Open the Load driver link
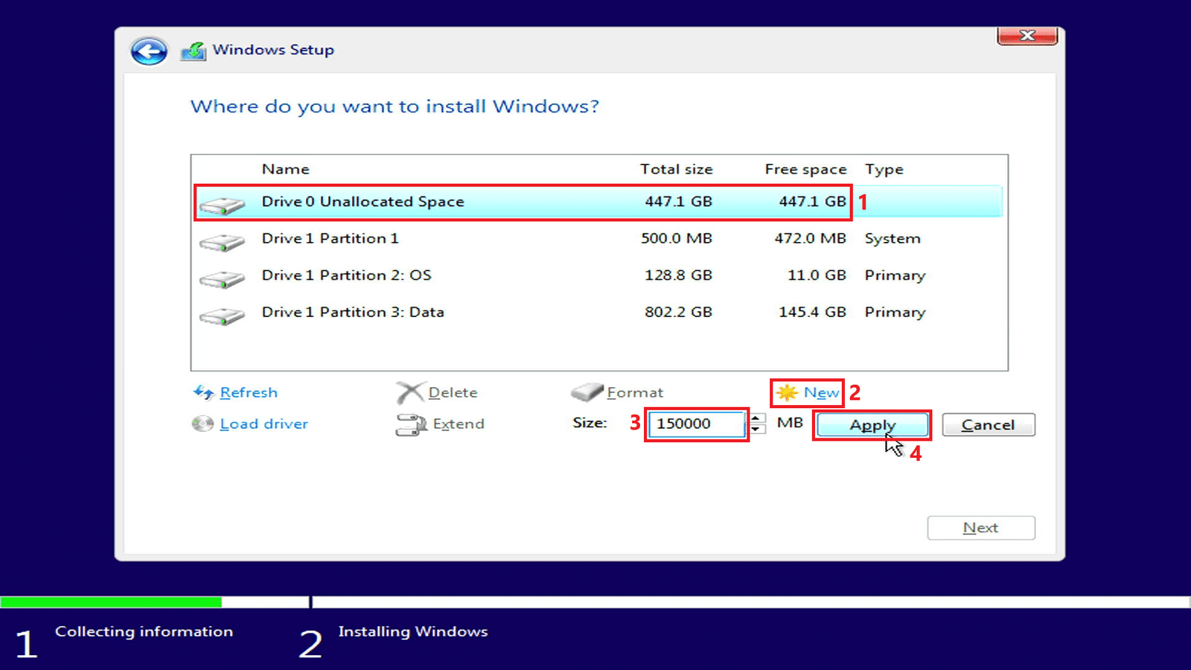The width and height of the screenshot is (1191, 670). click(264, 424)
